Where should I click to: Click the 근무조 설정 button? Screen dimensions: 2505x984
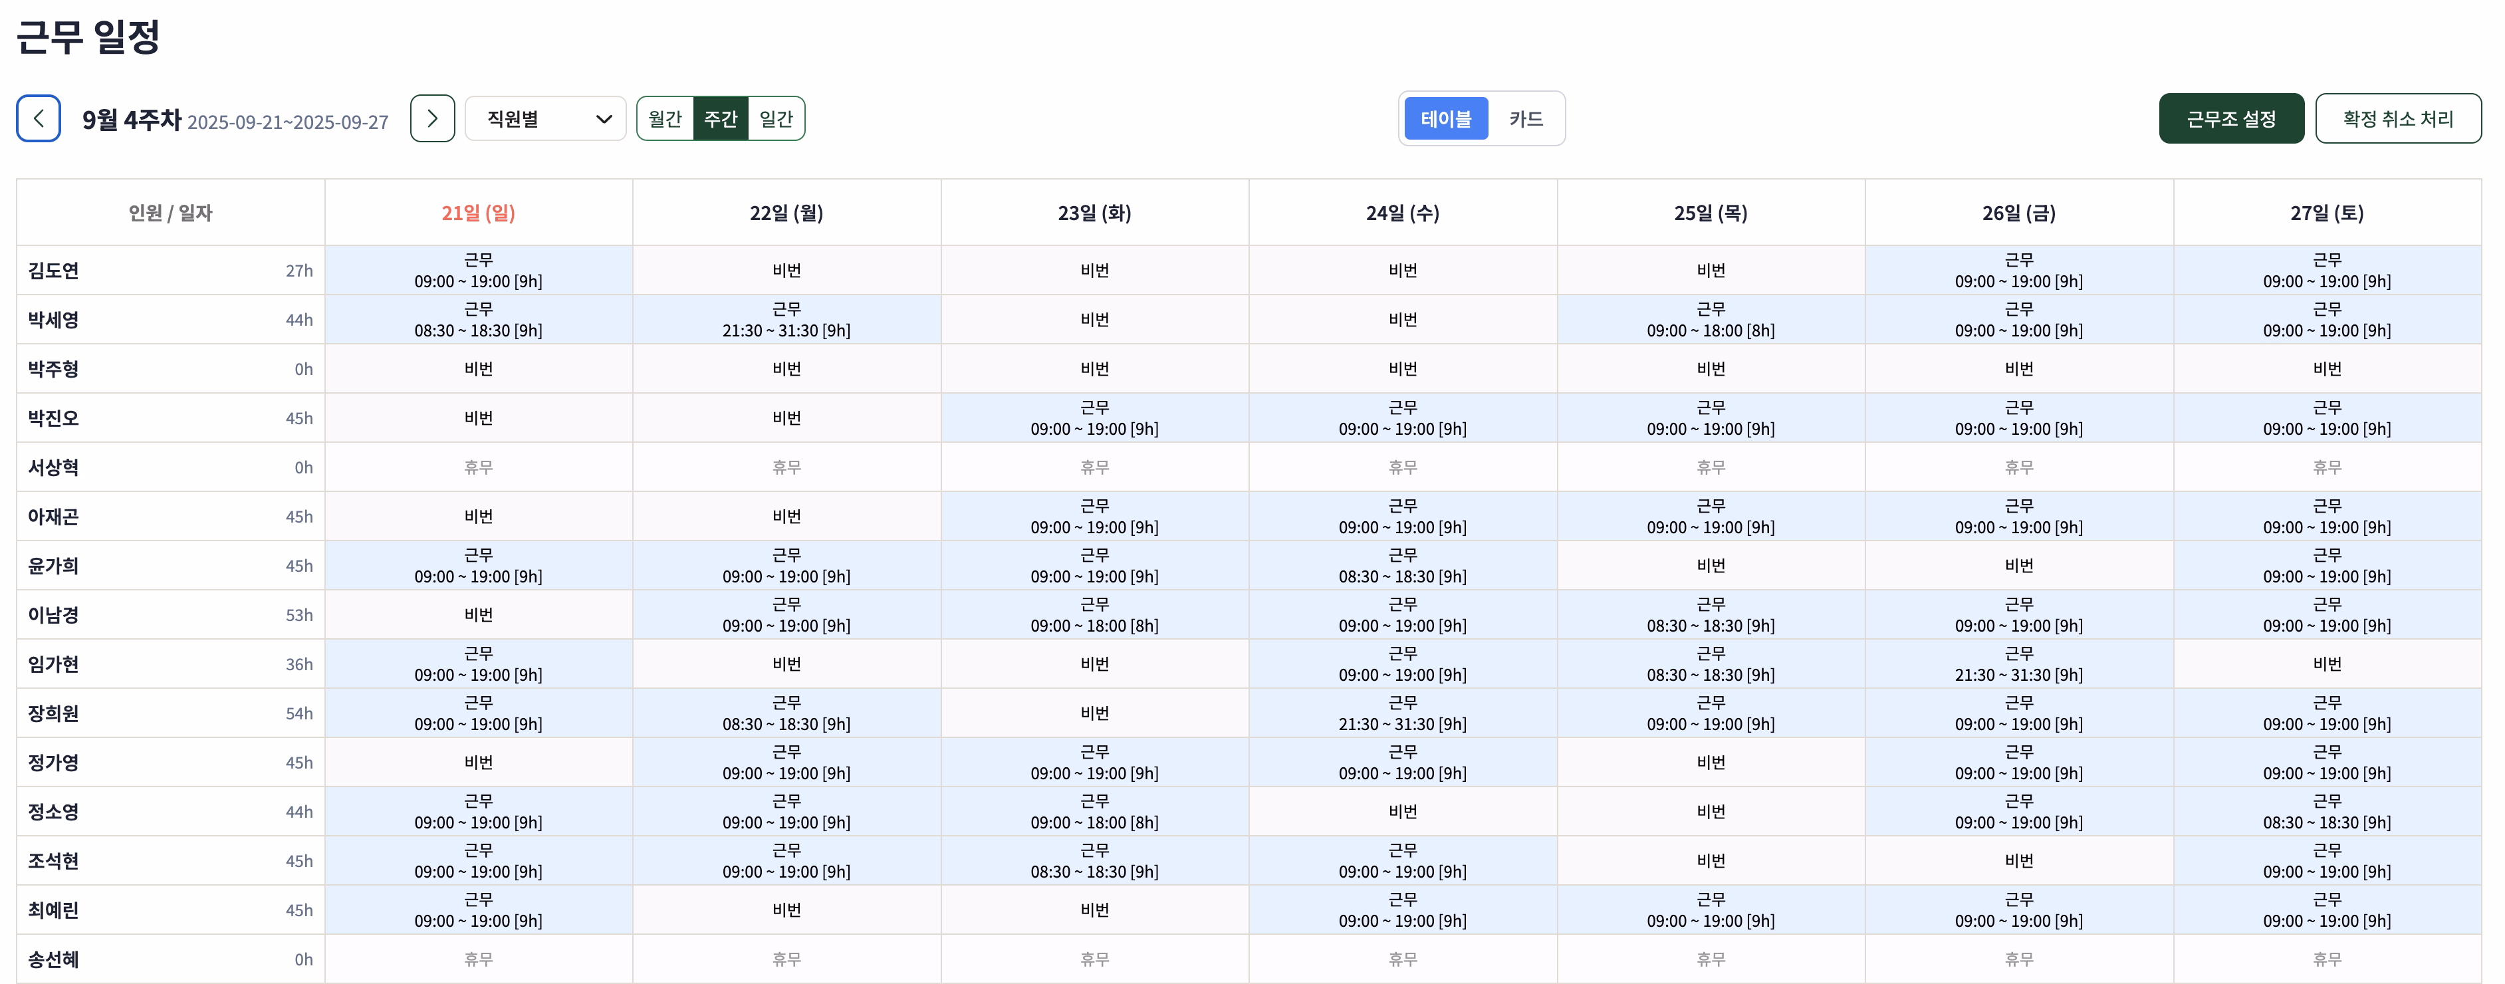click(2231, 118)
